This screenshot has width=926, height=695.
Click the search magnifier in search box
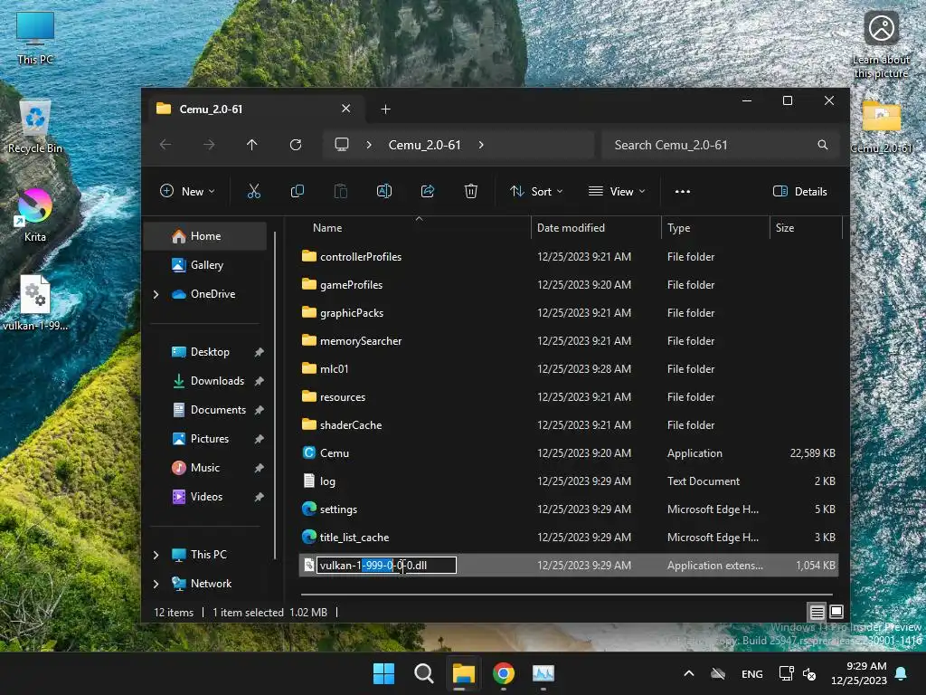pos(823,145)
